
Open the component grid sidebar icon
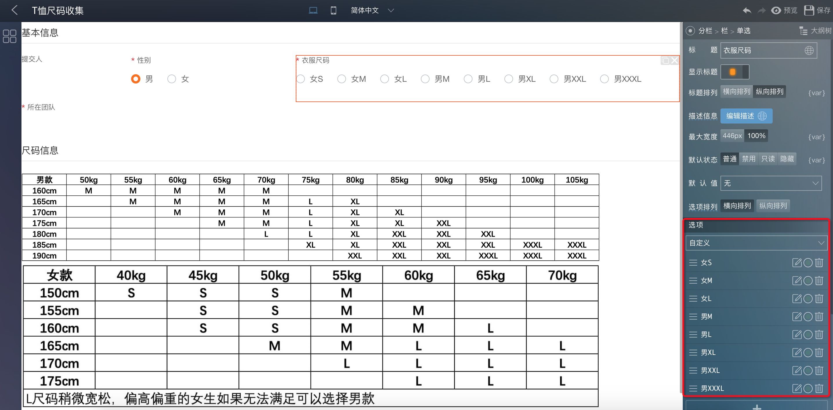(x=9, y=36)
